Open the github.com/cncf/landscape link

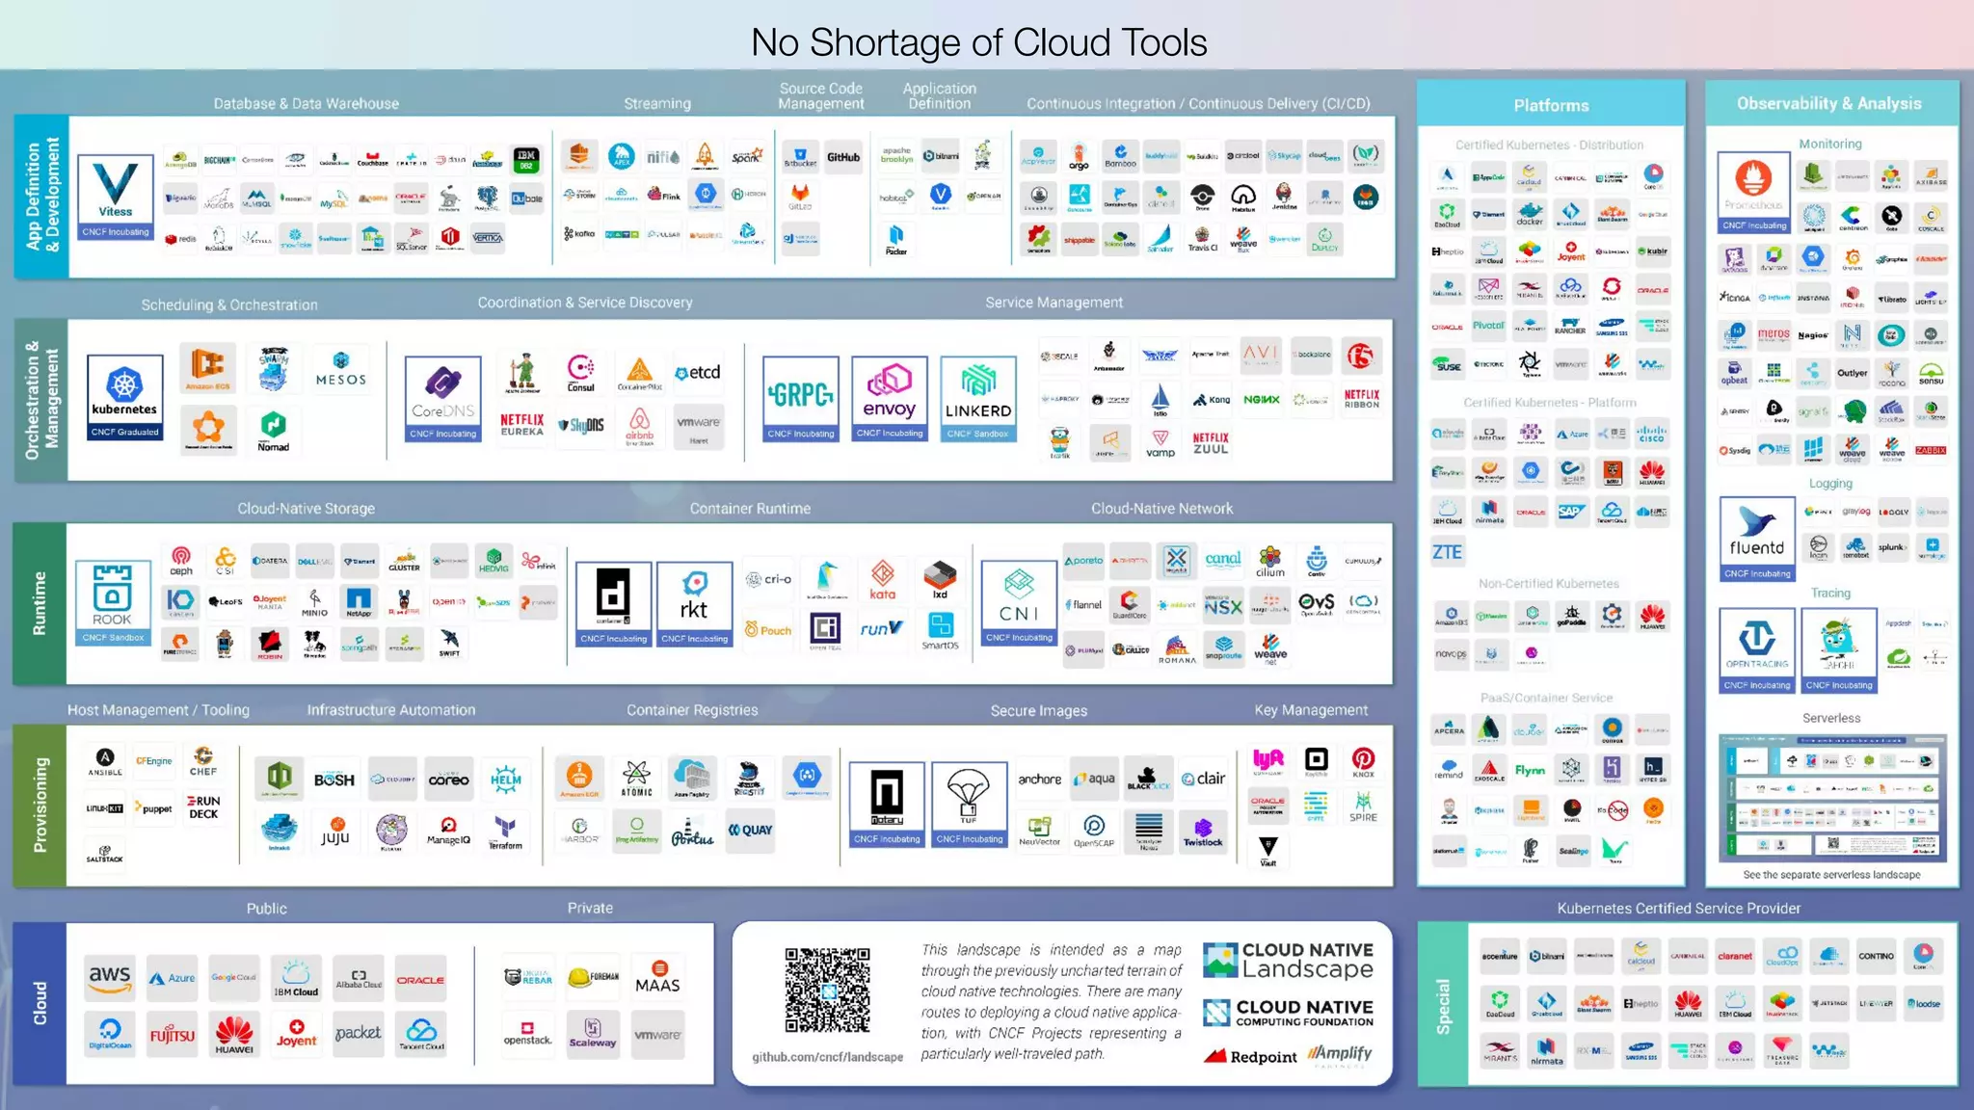coord(828,1057)
